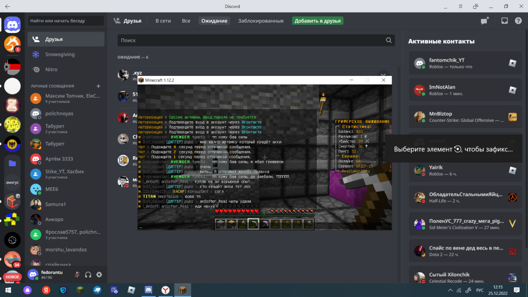
Task: Open Заблокированные tab
Action: coord(261,21)
